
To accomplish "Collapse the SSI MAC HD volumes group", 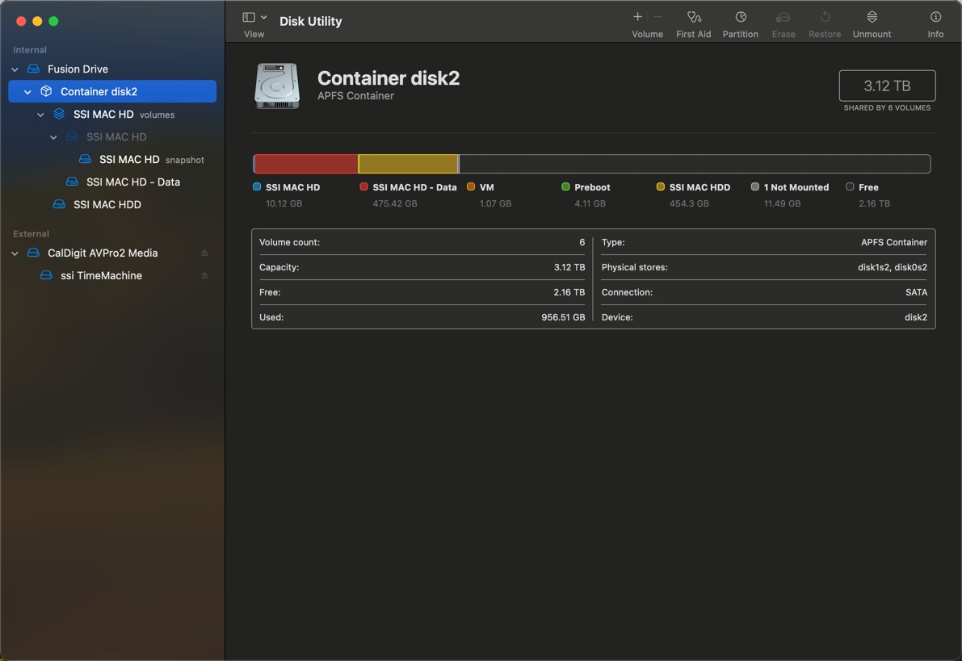I will [x=40, y=115].
